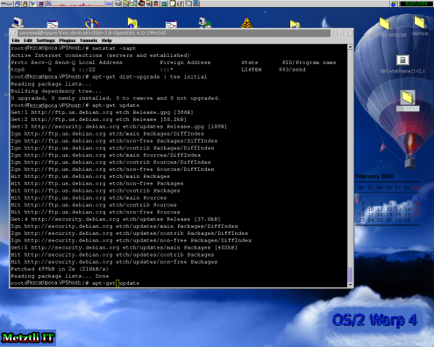The image size is (434, 347).
Task: Click the red shutdown icon in the toolbar
Action: tap(41, 4)
